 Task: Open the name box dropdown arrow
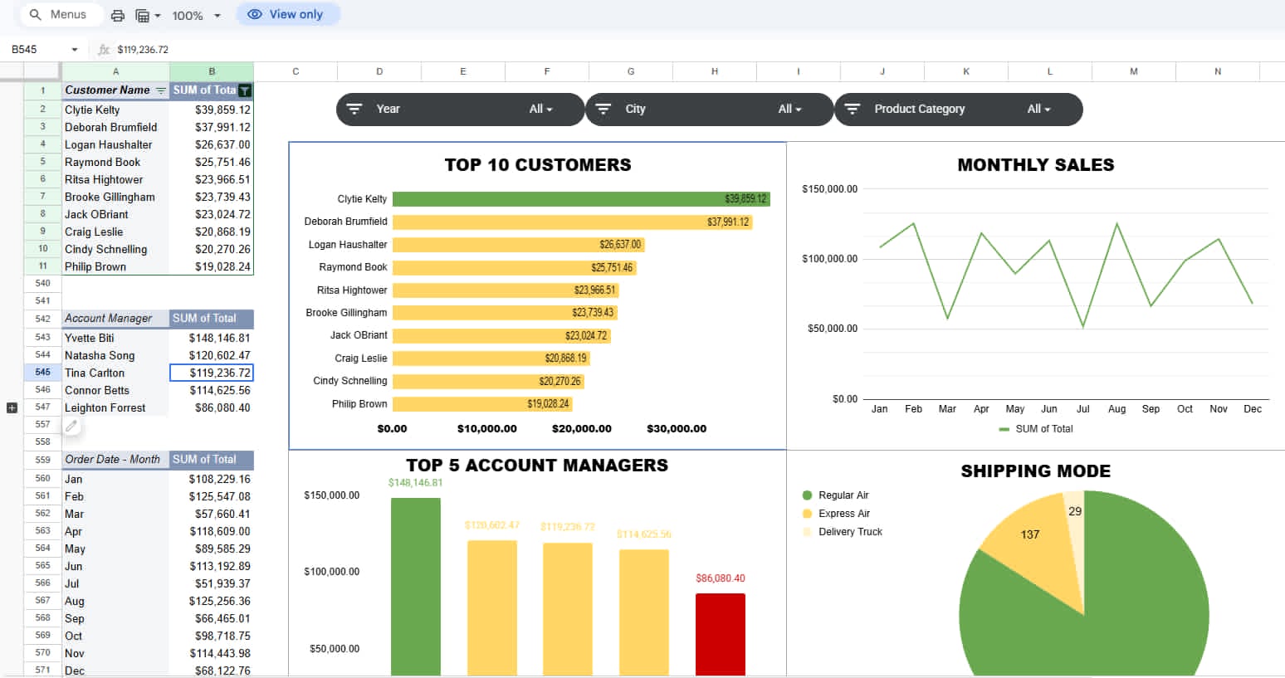pos(75,50)
